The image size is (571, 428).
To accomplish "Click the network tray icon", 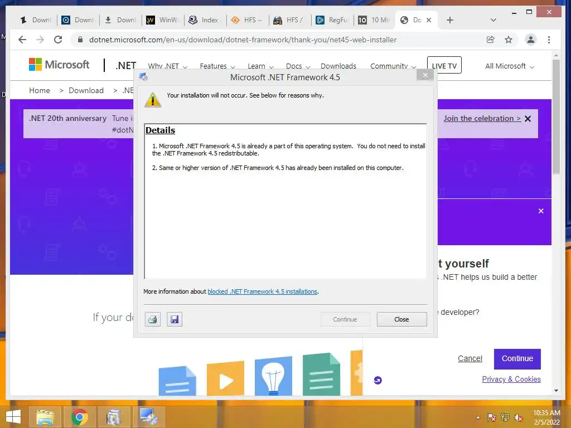I will click(505, 417).
